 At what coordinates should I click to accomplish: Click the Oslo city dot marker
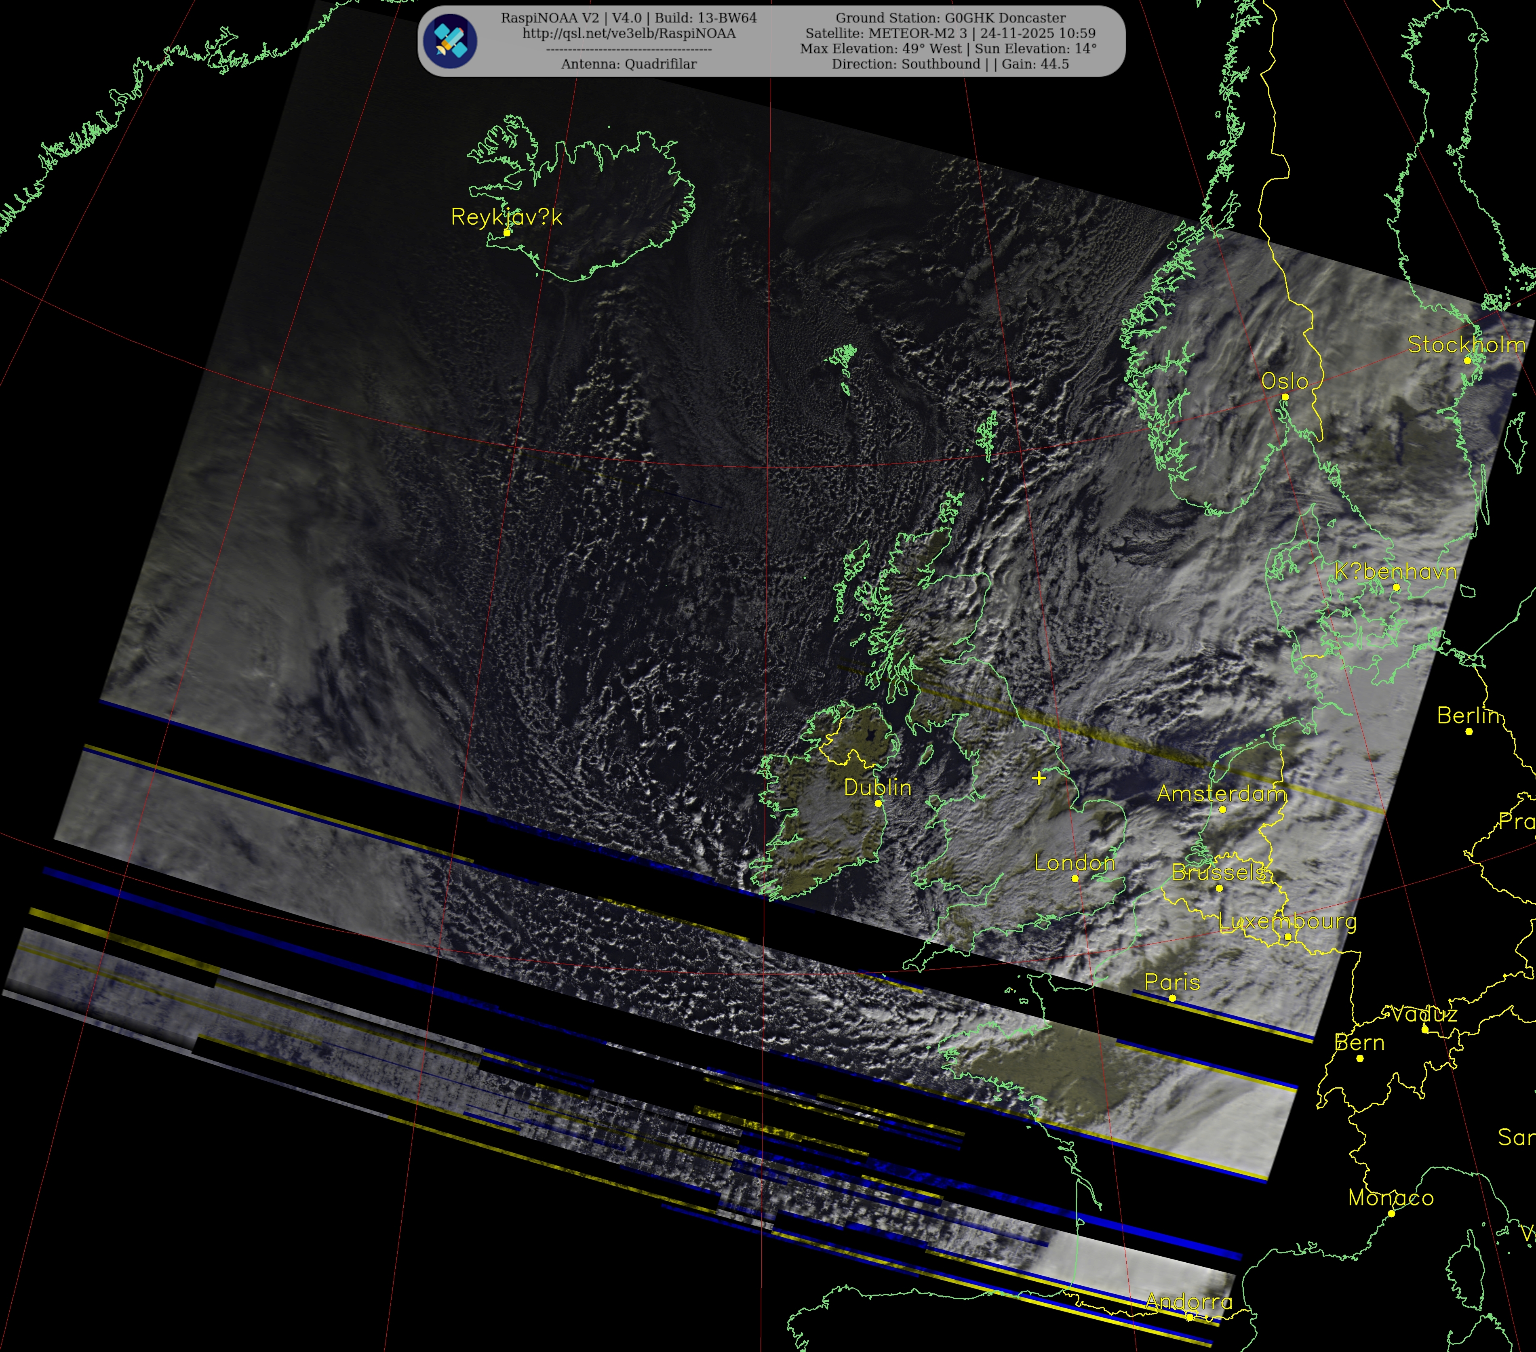tap(1285, 397)
